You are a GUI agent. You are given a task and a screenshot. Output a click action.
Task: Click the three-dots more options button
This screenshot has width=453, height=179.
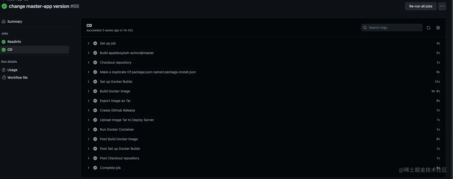click(442, 6)
